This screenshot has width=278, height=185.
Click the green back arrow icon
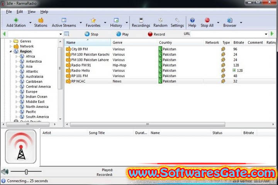tap(4, 34)
